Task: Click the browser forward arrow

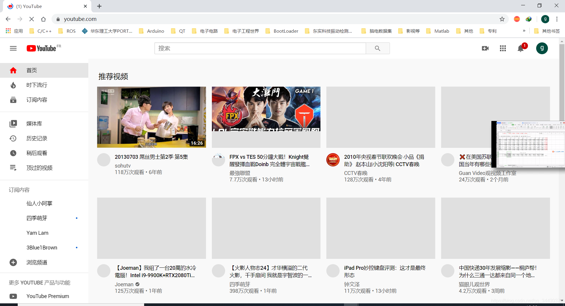Action: point(20,19)
